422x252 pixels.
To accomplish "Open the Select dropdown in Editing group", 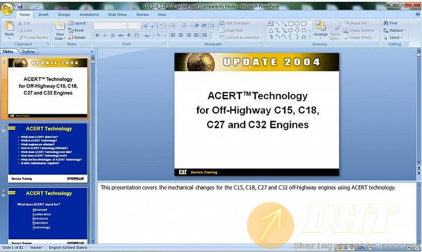I will coord(393,37).
